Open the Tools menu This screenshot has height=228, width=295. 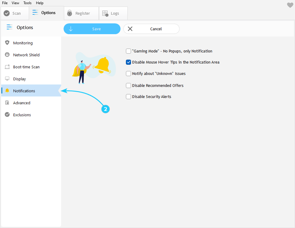click(28, 3)
